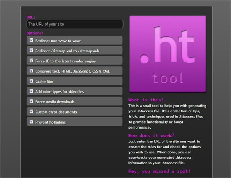Click the 'Custom error documents' label text
The image size is (231, 178).
tap(56, 112)
